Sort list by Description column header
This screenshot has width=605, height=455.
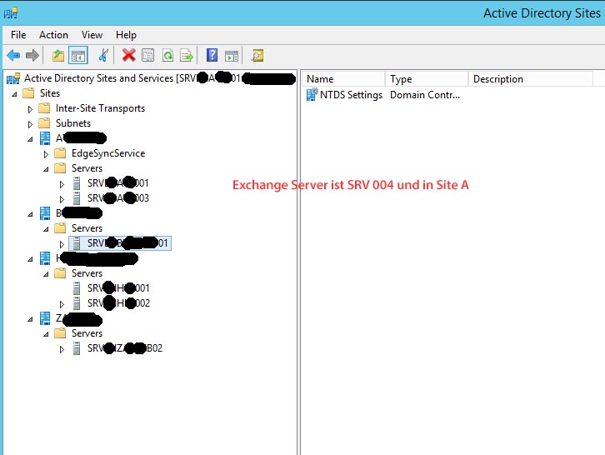coord(531,78)
